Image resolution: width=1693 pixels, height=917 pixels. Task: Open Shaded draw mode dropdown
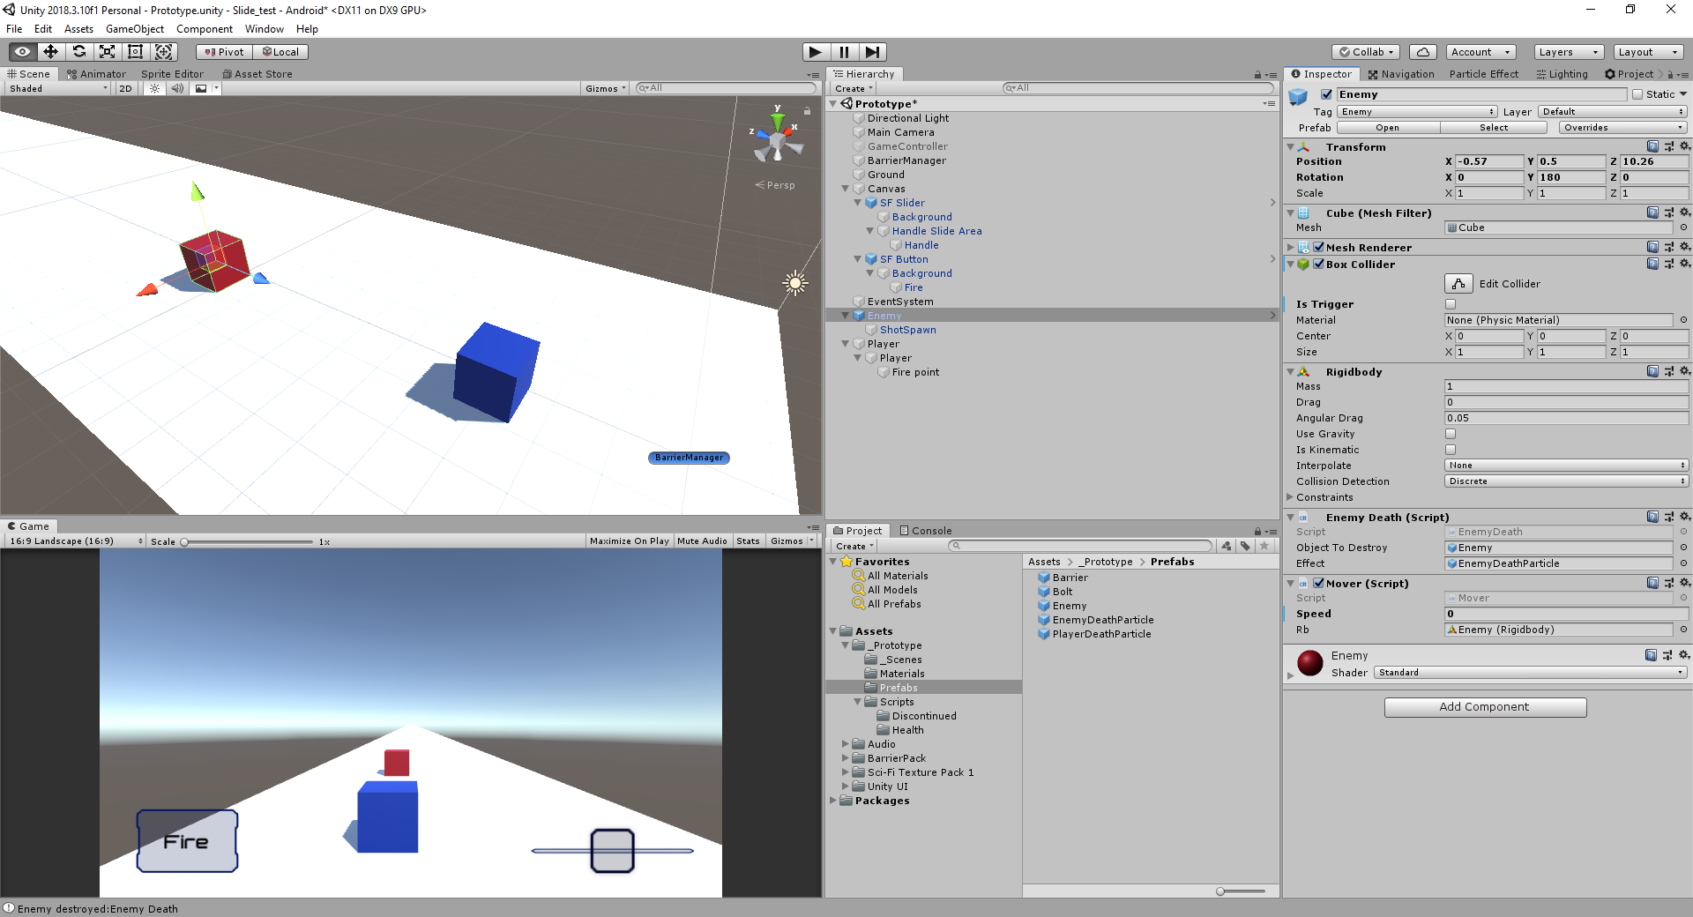click(58, 88)
